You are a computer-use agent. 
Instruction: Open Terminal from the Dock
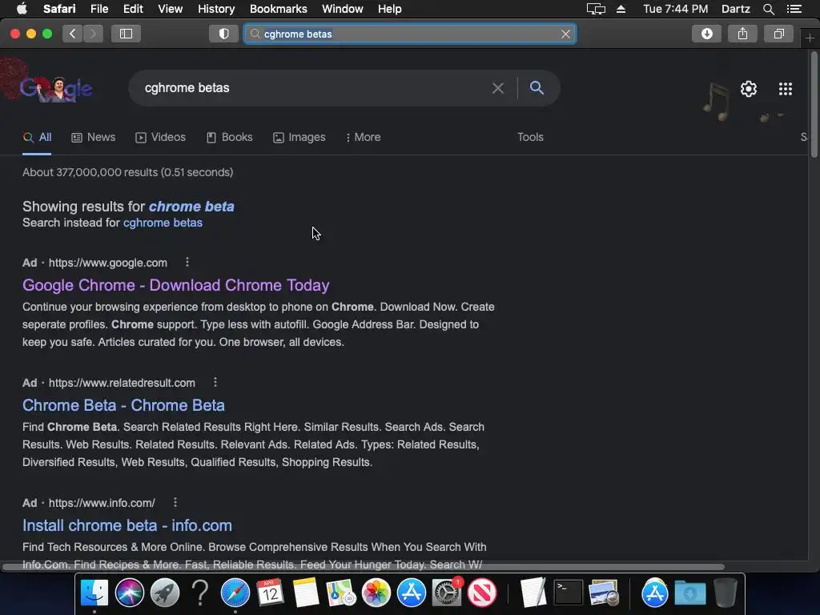pos(569,593)
